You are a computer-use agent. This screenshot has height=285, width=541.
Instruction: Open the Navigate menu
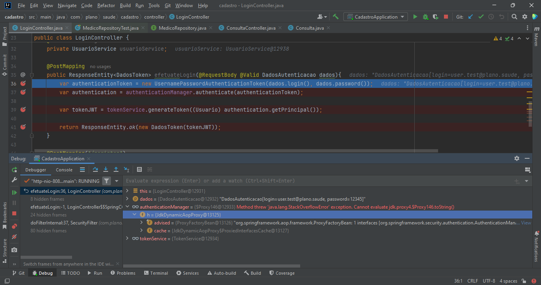coord(67,6)
